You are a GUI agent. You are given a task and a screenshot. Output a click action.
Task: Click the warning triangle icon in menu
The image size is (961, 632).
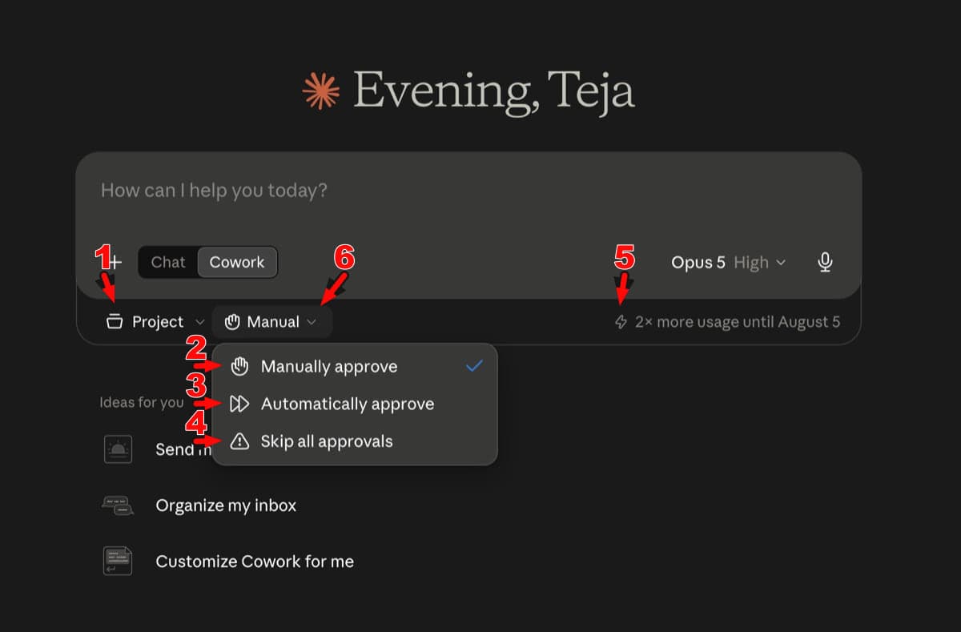[x=239, y=441]
